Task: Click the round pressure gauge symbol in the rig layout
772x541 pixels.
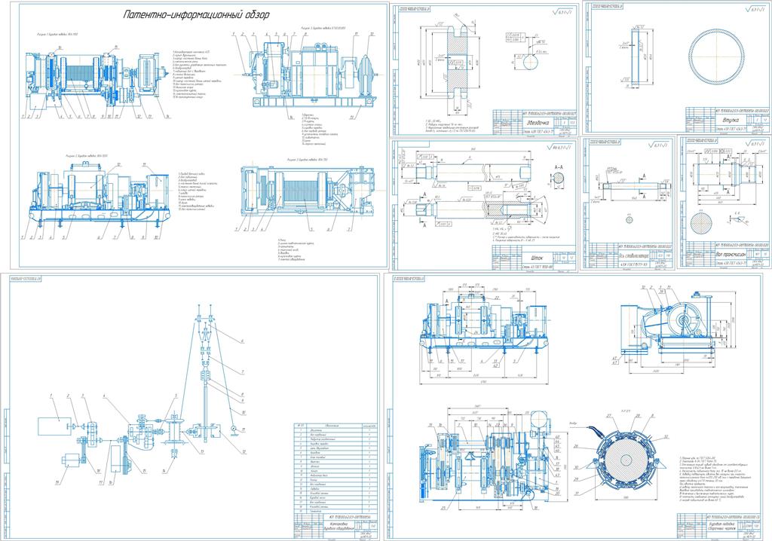Action: pyautogui.click(x=234, y=429)
